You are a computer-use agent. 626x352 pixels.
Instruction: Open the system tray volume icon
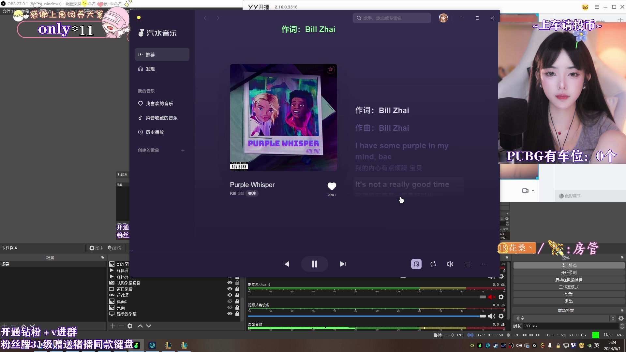519,345
